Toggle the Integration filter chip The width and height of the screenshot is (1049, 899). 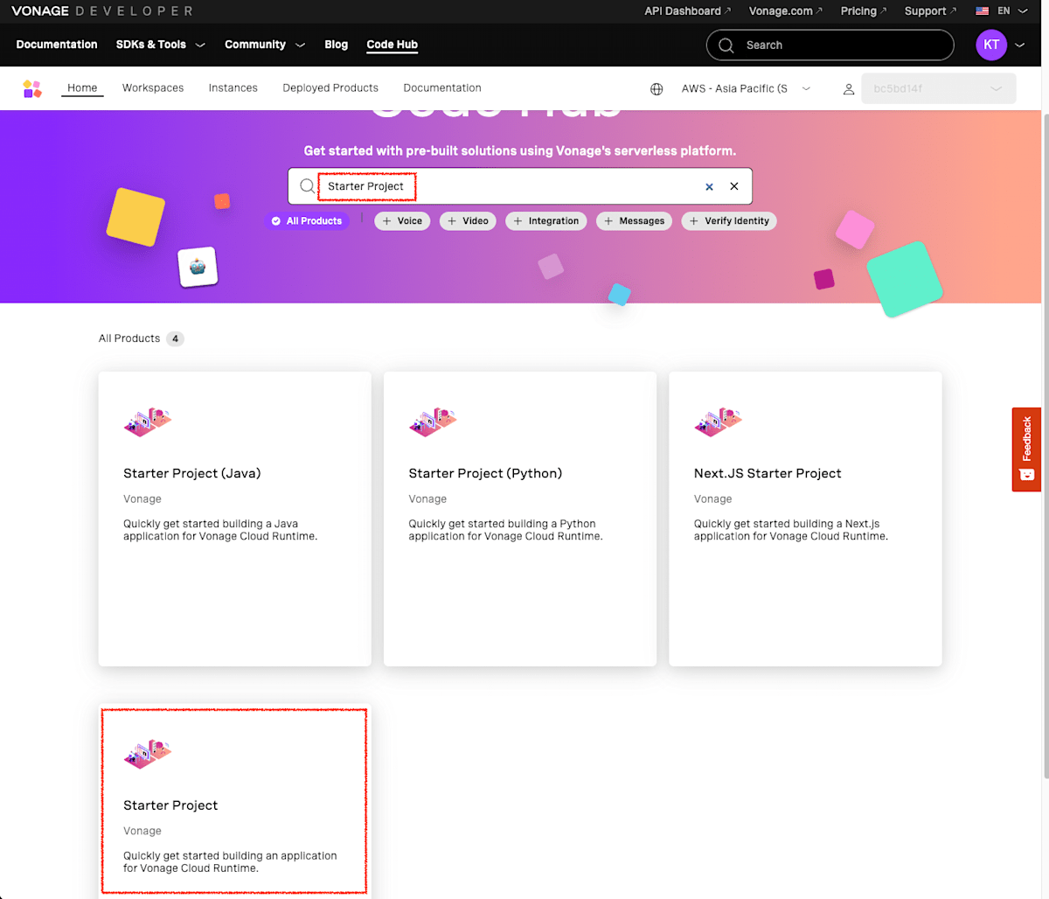point(545,221)
